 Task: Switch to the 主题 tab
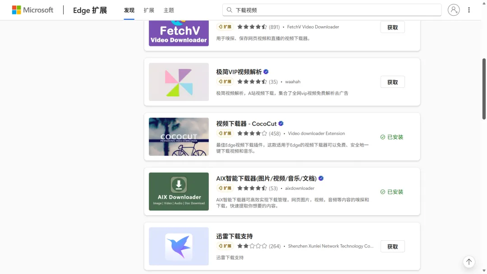pyautogui.click(x=169, y=10)
